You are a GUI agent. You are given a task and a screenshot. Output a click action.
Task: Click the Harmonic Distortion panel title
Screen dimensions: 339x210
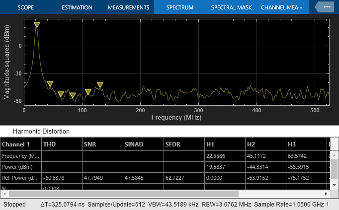[41, 132]
